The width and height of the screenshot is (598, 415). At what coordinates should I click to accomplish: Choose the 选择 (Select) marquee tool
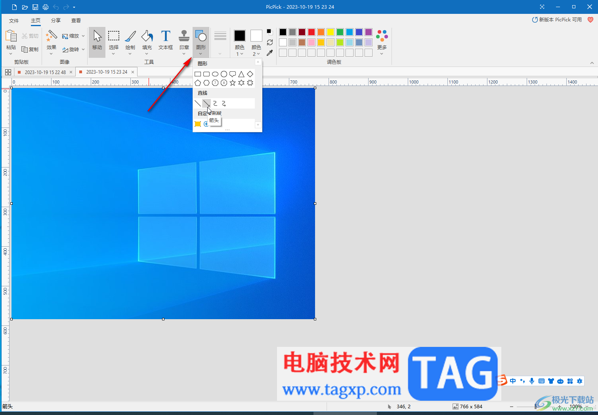tap(114, 42)
